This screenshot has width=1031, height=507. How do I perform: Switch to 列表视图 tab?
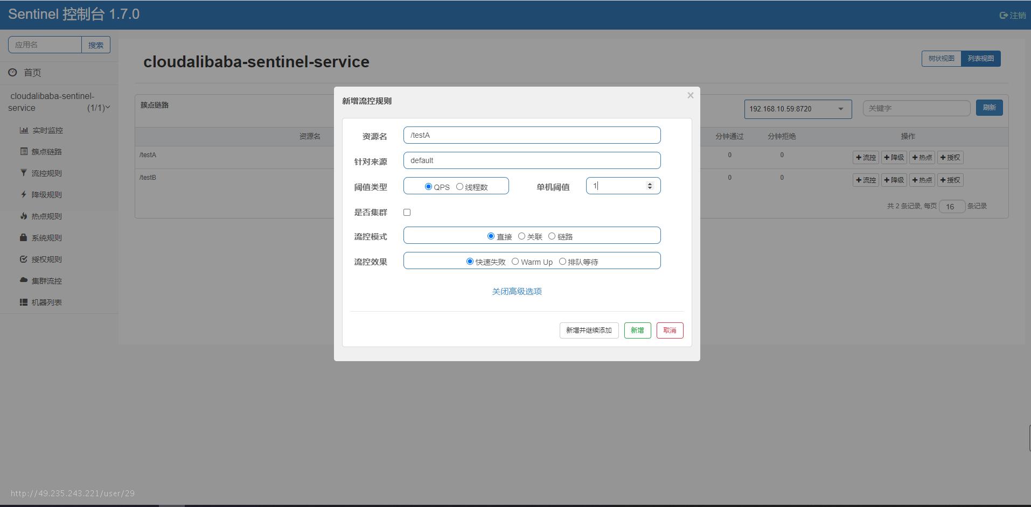980,59
